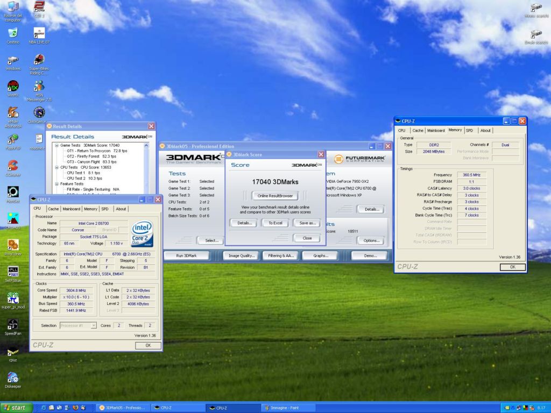Click Save as... in score dialog
Screen dimensions: 551x413
307,223
